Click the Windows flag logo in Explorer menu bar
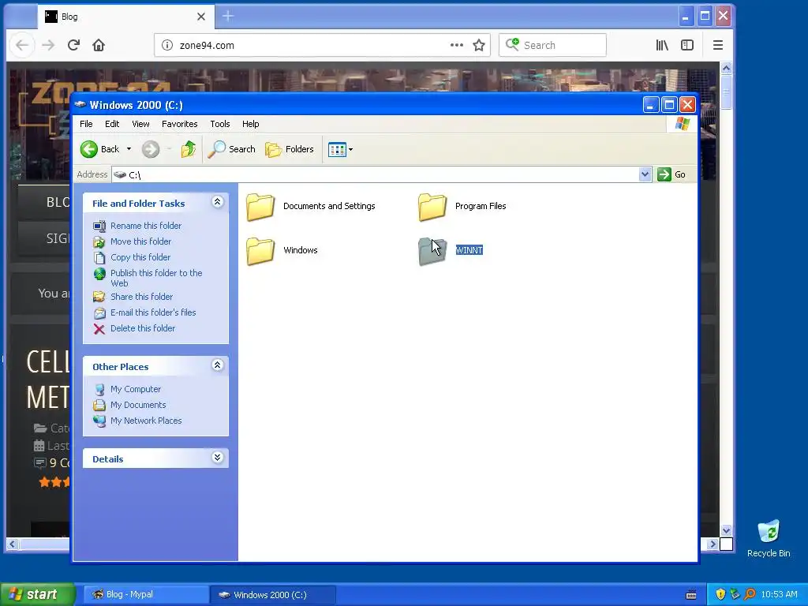Viewport: 808px width, 606px height. point(682,124)
